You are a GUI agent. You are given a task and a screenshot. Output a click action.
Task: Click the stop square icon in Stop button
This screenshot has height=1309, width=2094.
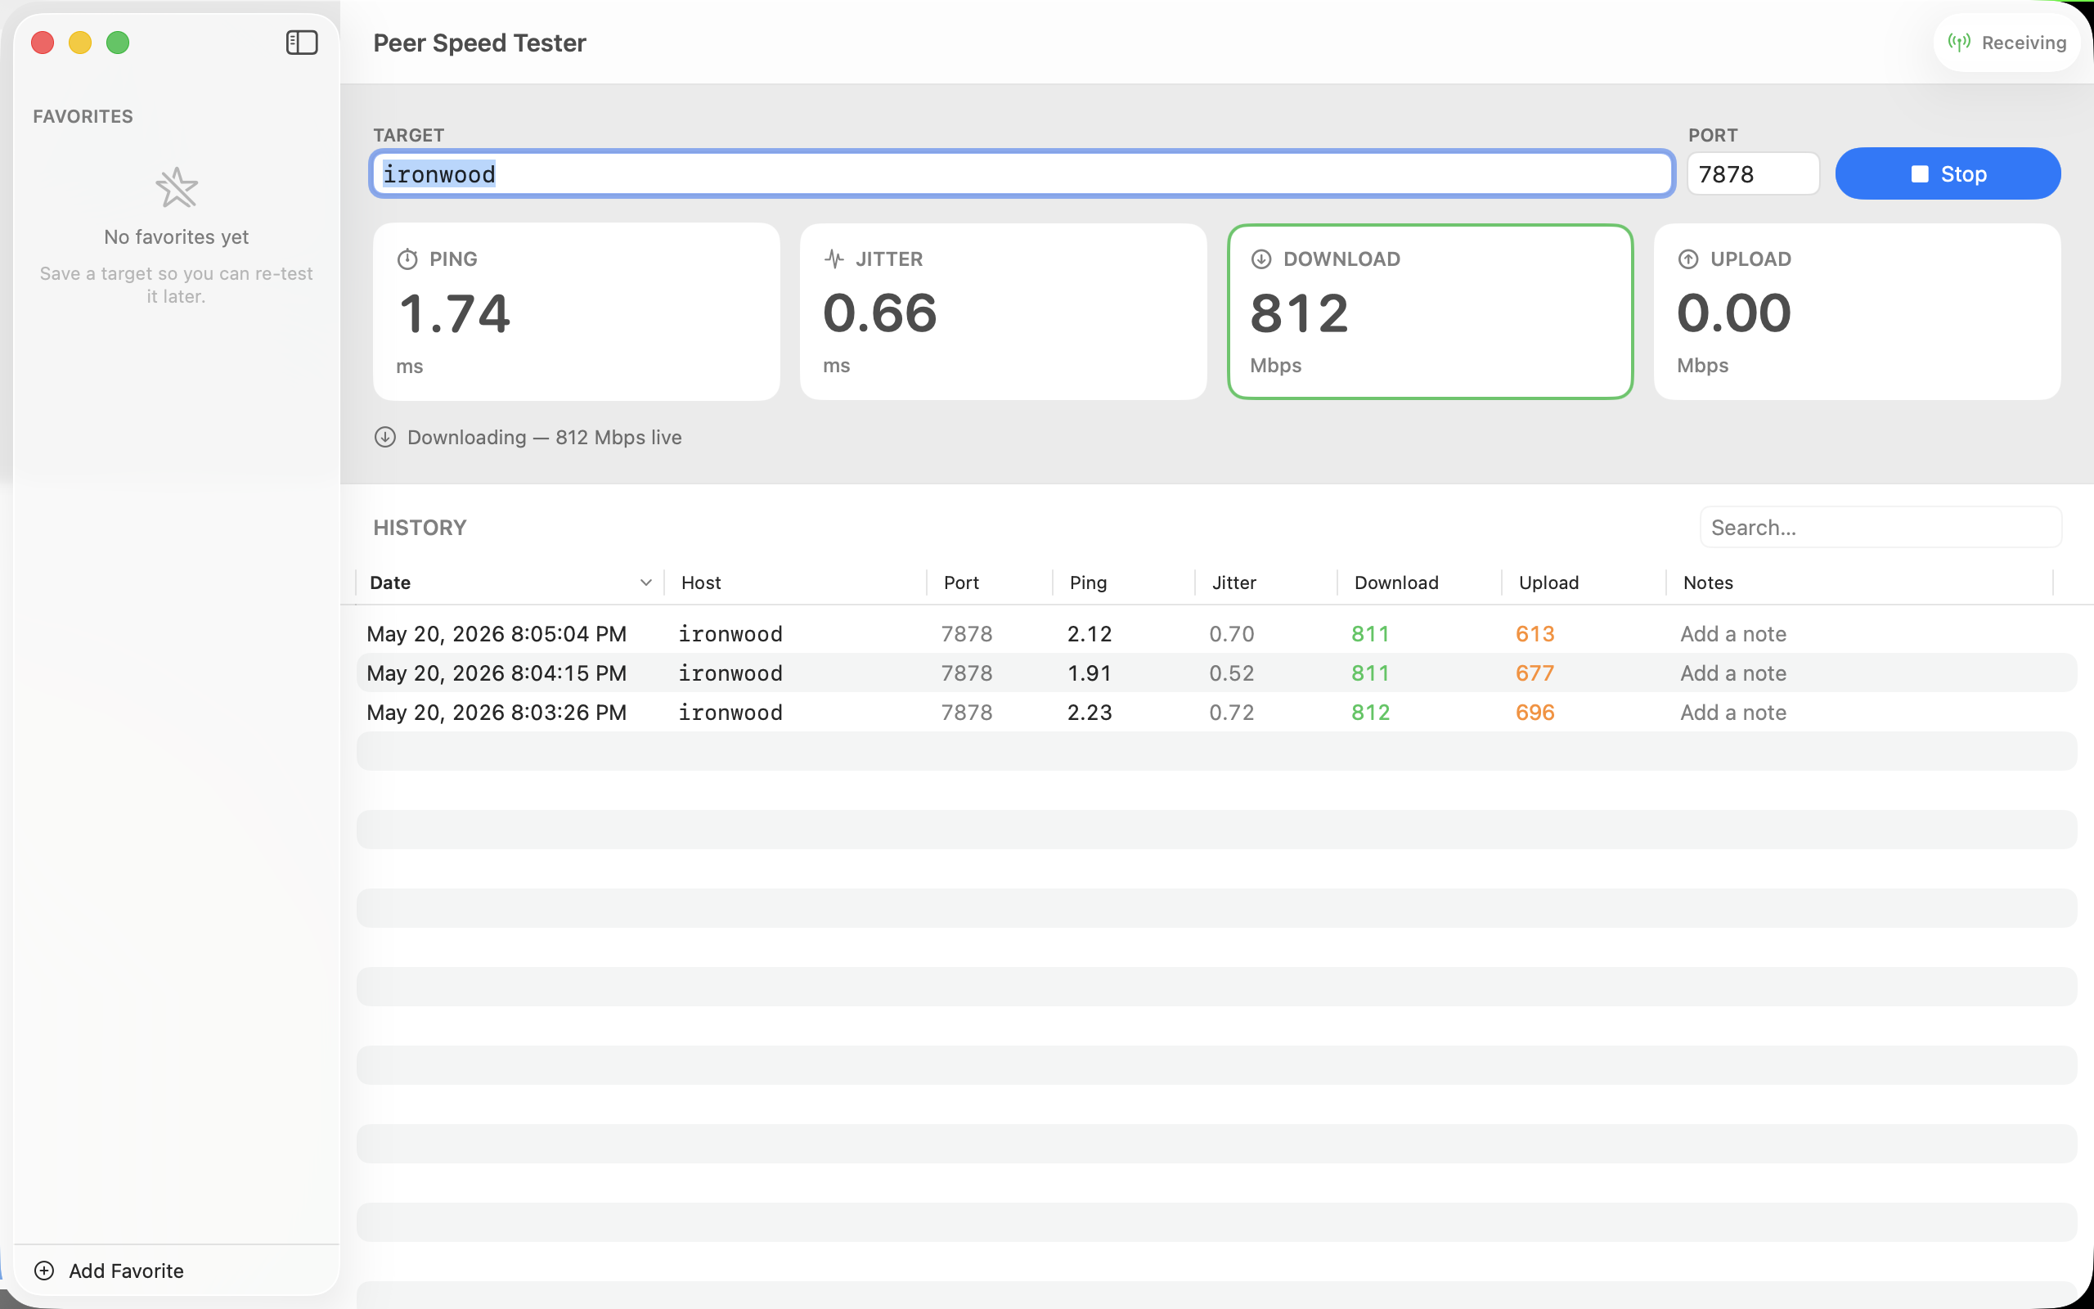[1919, 174]
